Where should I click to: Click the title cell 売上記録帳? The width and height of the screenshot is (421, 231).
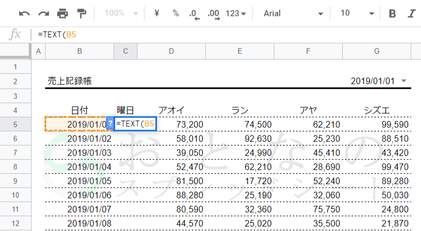(70, 81)
